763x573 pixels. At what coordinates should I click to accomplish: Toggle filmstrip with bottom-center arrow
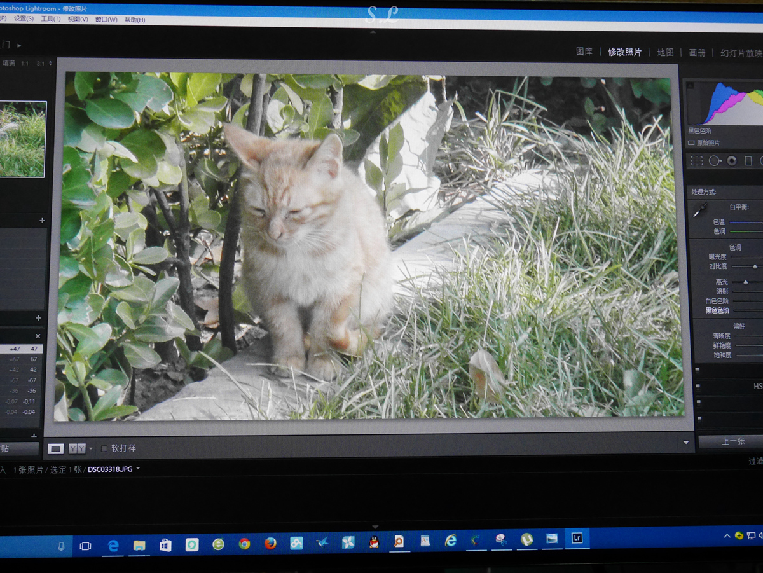[375, 527]
